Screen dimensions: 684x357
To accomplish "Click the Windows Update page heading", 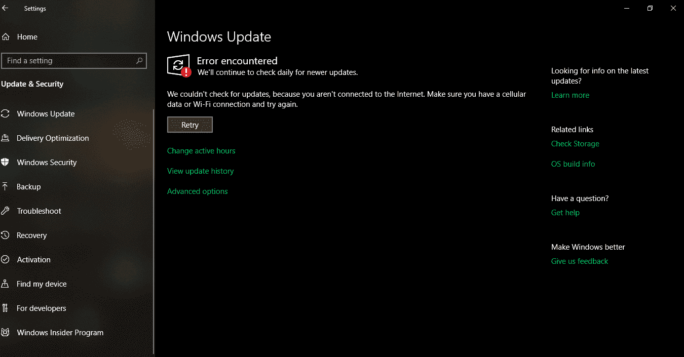I will (219, 37).
